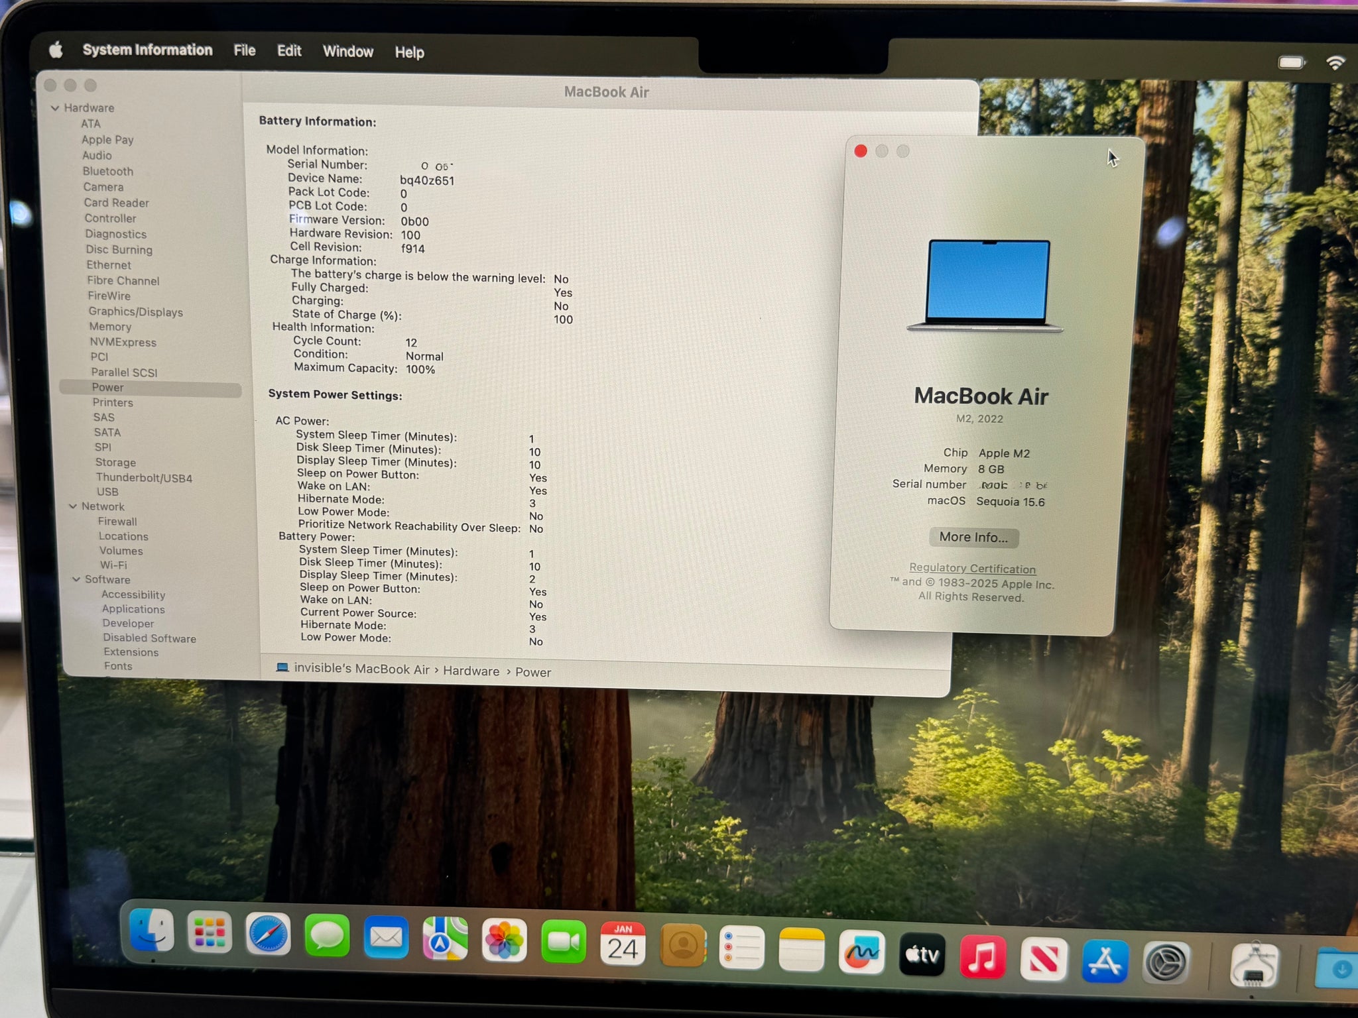The height and width of the screenshot is (1018, 1358).
Task: Select Thunderbolt/USB4 in sidebar
Action: tap(144, 478)
